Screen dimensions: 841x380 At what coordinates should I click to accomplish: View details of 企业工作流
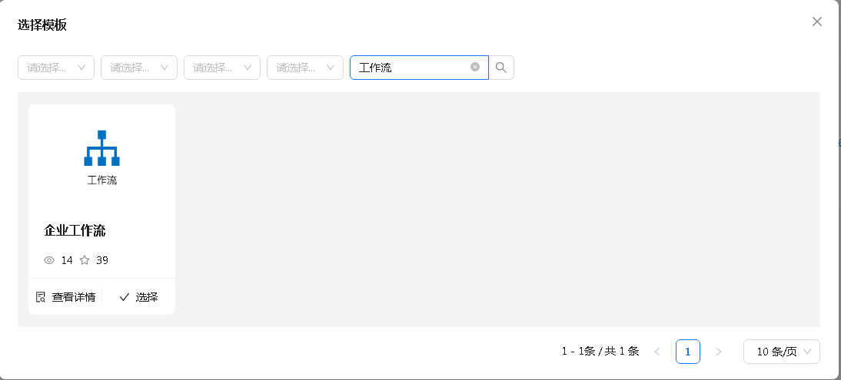[x=65, y=297]
